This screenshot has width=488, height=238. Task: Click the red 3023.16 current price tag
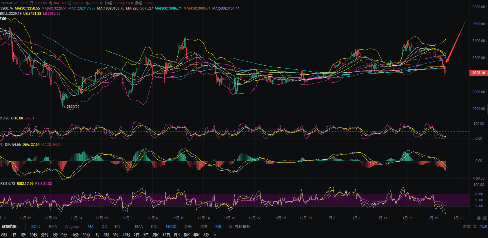pos(478,73)
